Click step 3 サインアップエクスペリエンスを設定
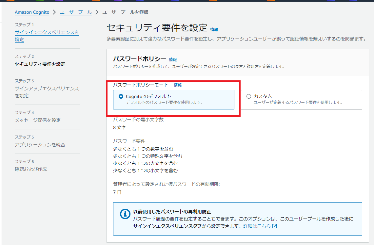The width and height of the screenshot is (374, 245). [x=47, y=92]
